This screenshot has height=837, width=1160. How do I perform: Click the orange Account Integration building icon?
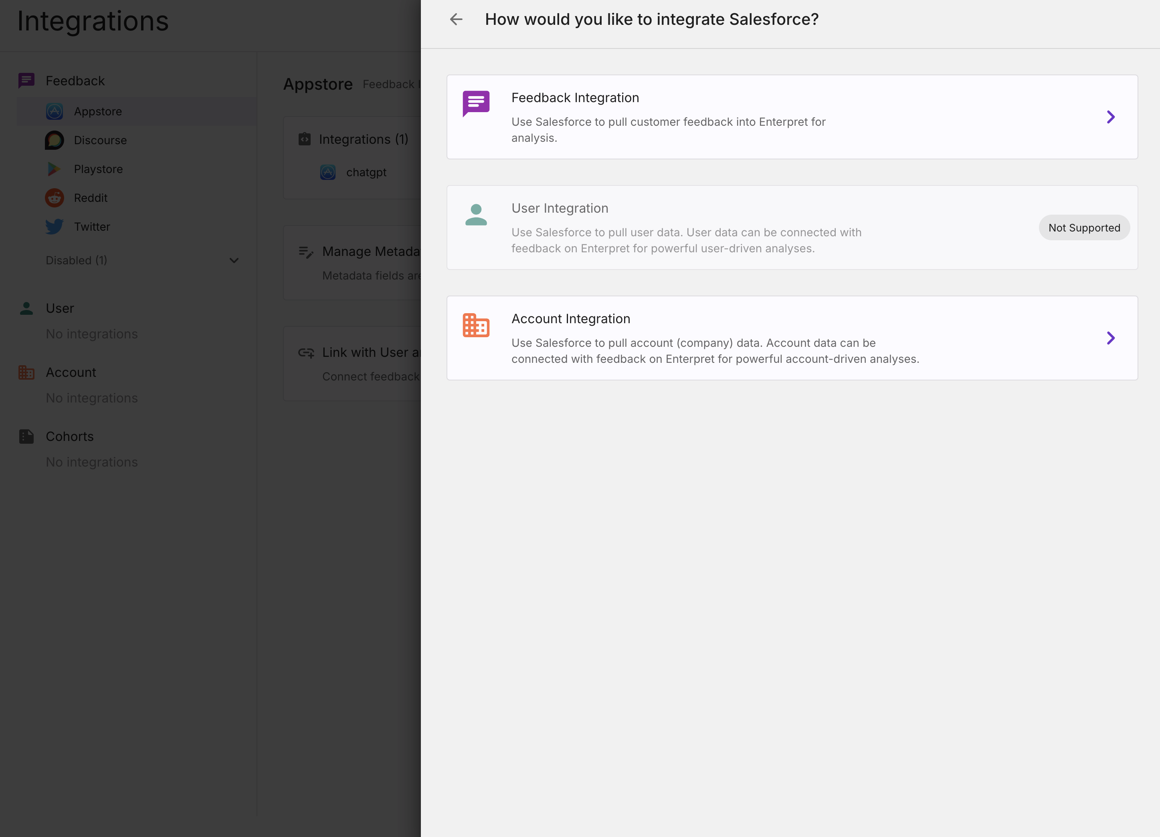click(x=476, y=326)
